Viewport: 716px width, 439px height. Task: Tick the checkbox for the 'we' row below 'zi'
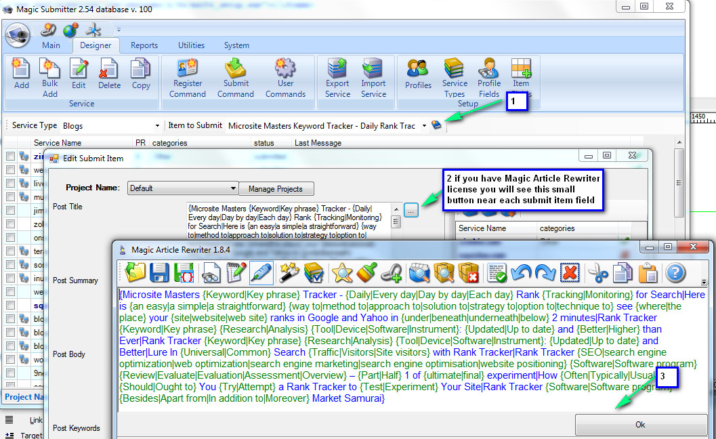10,170
